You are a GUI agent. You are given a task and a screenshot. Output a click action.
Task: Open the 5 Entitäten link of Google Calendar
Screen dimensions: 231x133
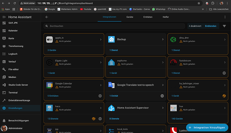[x=53, y=96]
